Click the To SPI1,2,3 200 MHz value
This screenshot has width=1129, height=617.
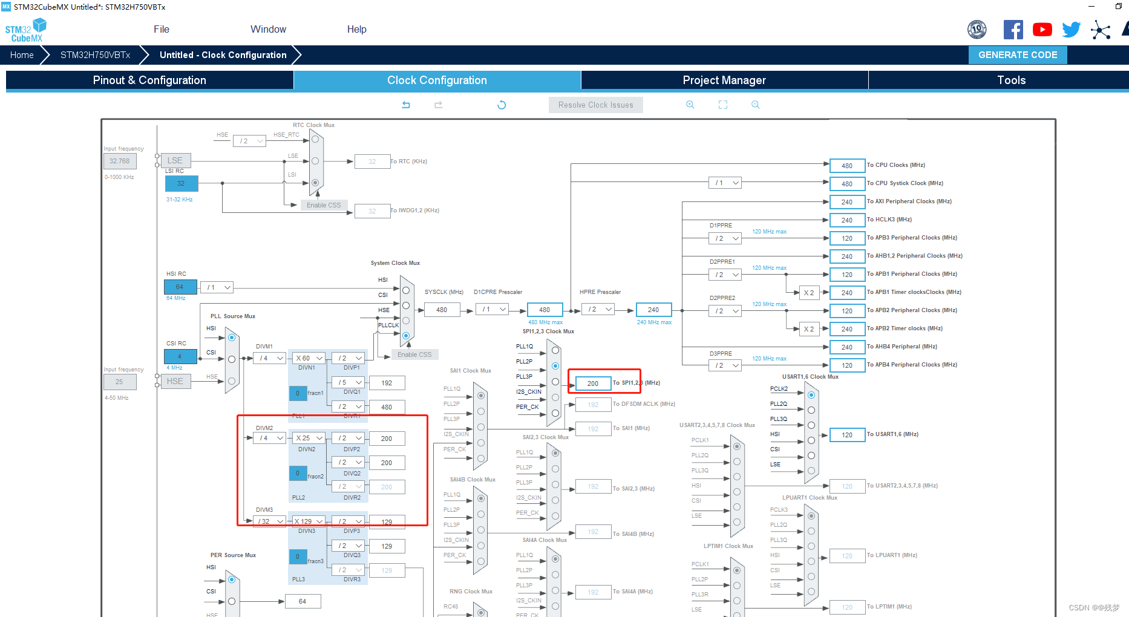tap(593, 384)
